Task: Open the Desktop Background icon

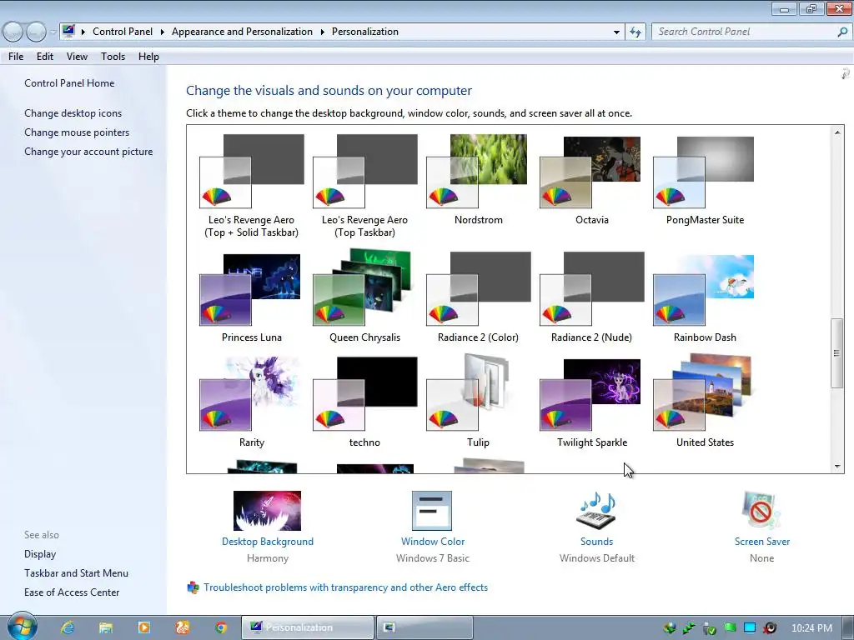Action: [x=267, y=511]
